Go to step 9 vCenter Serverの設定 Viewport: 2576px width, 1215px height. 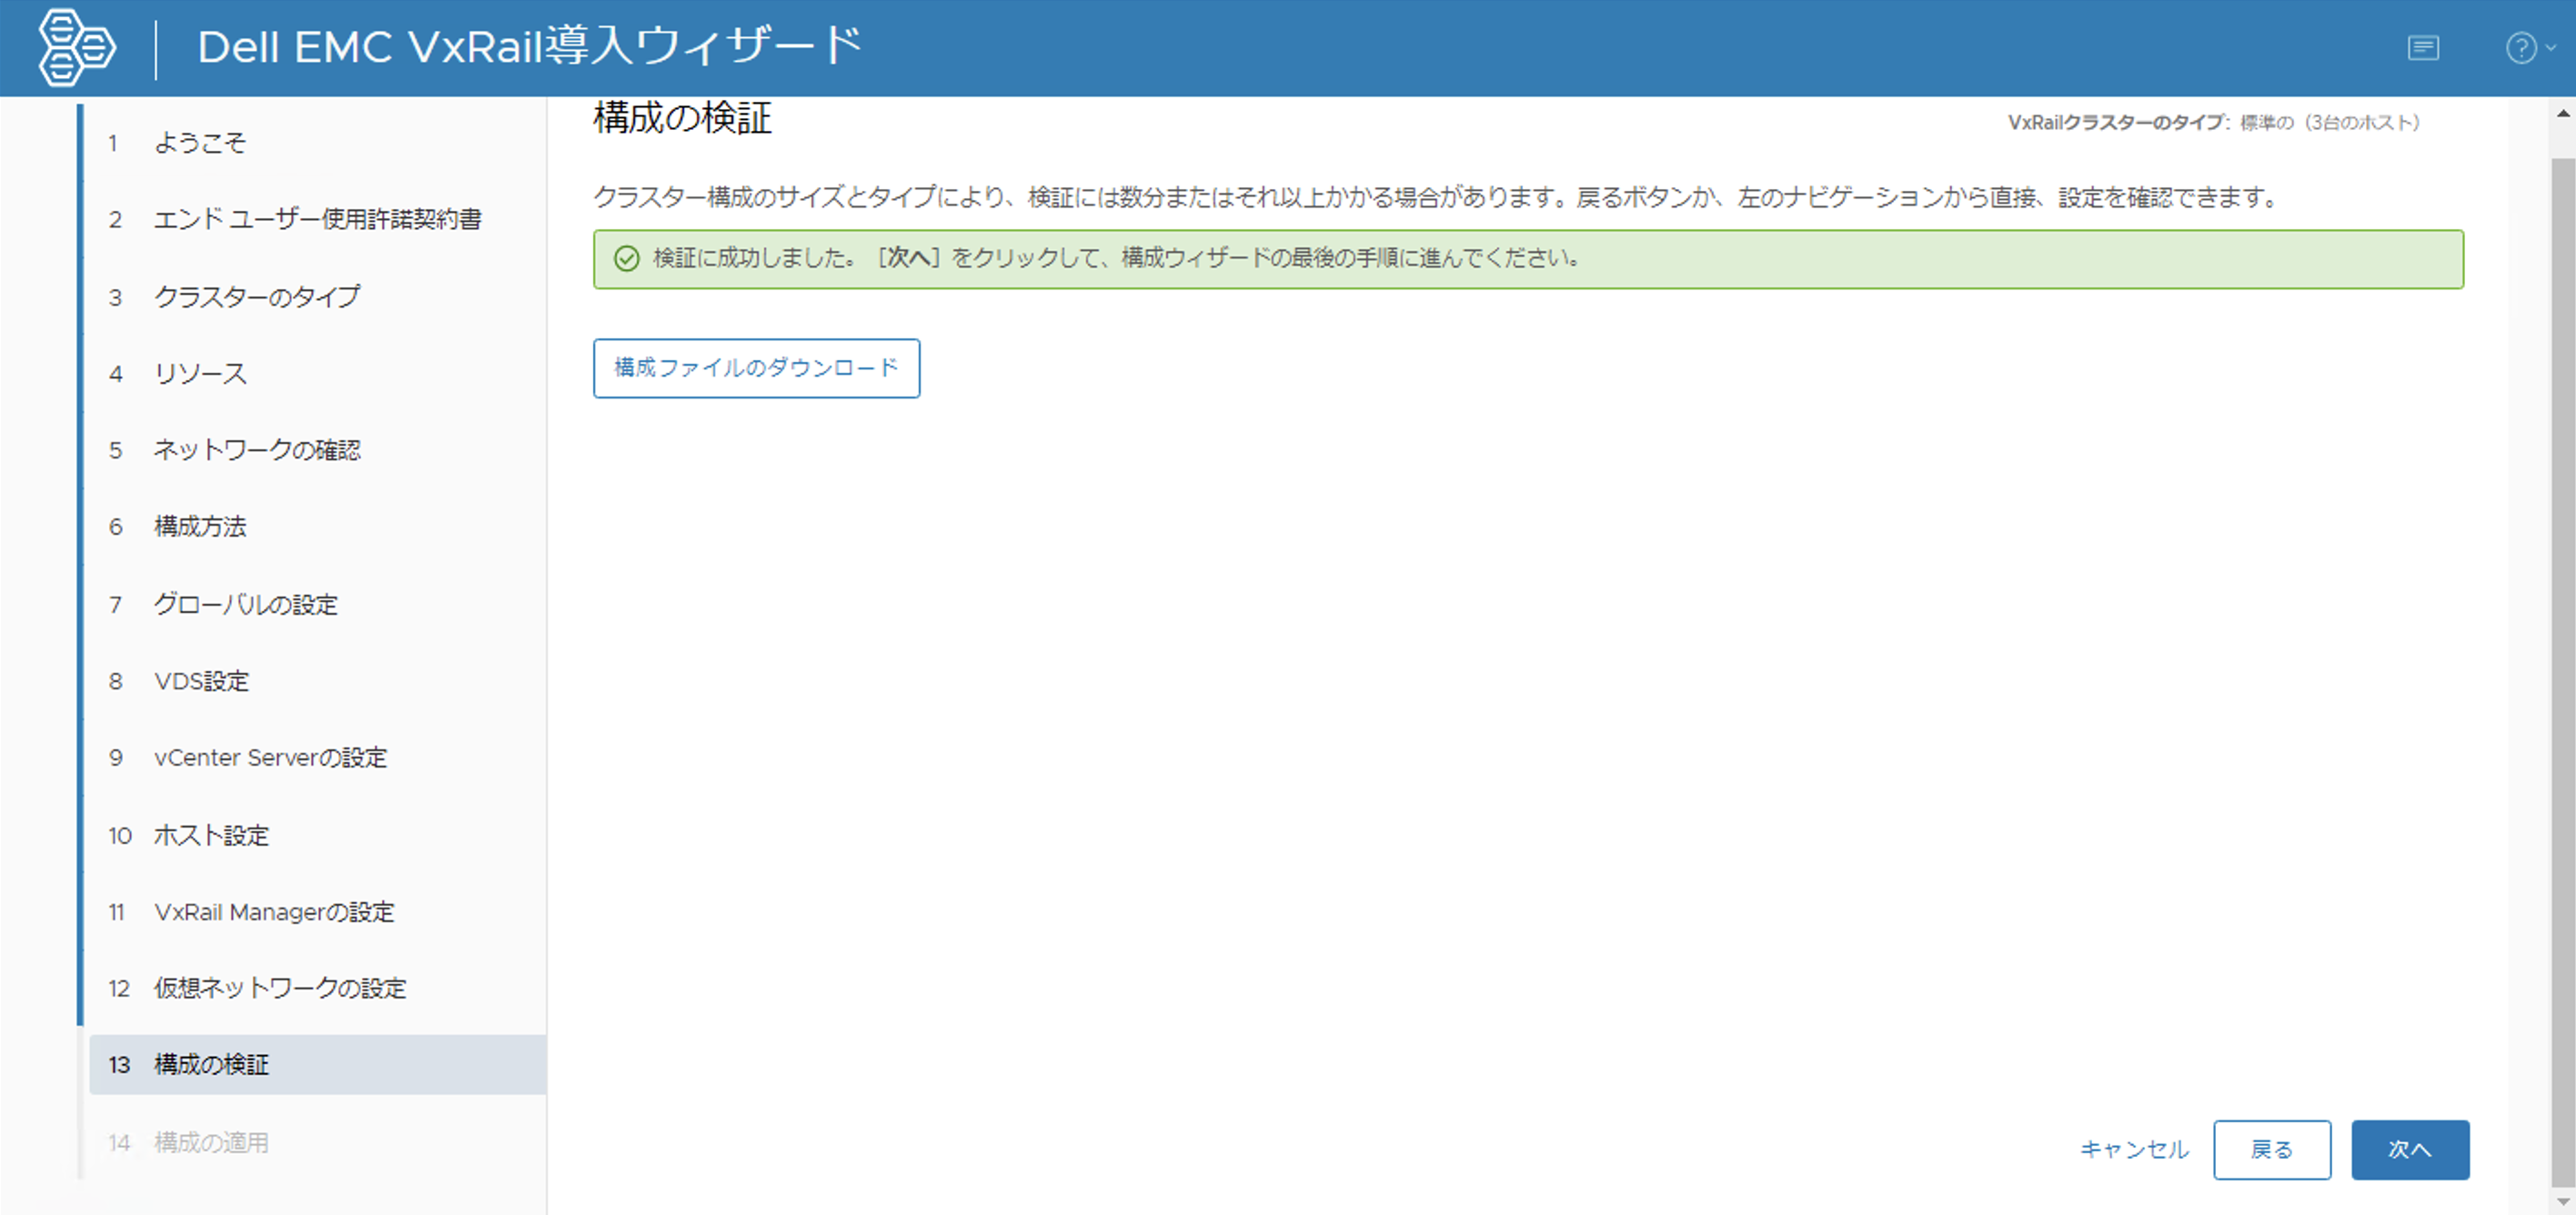tap(270, 757)
